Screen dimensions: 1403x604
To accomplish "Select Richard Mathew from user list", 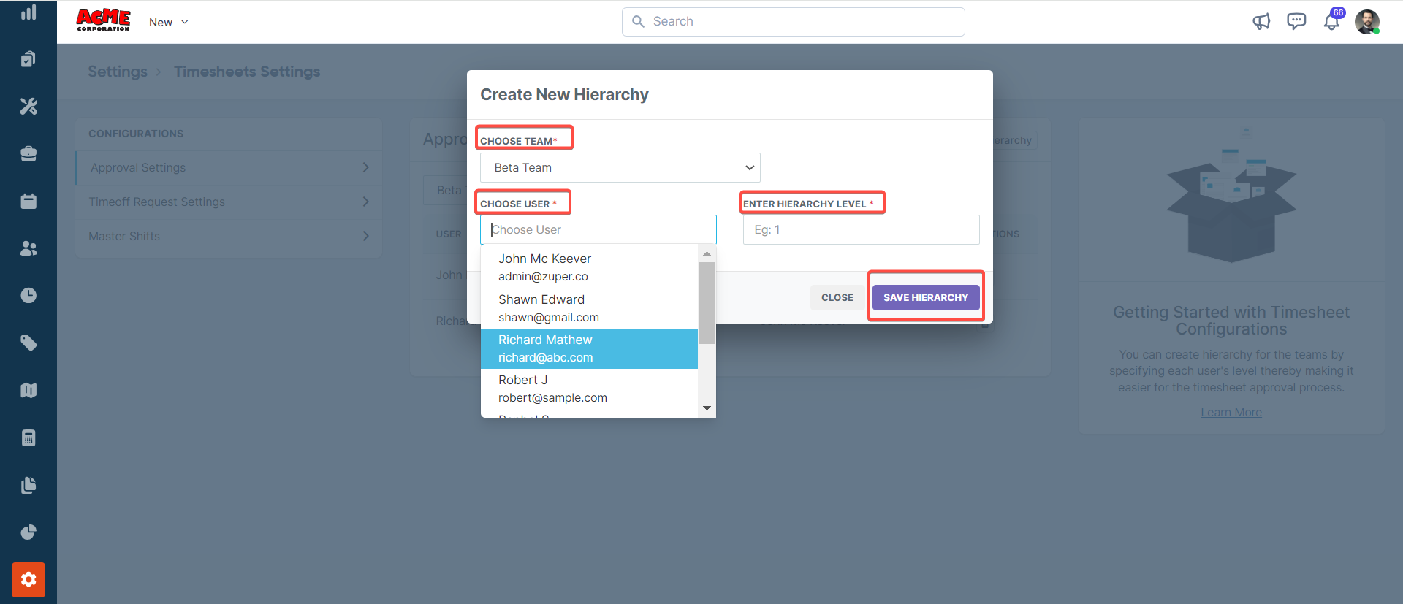I will [589, 348].
